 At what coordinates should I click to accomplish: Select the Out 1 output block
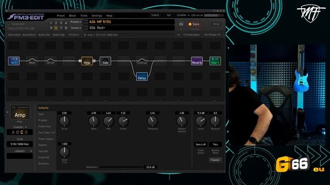point(215,61)
